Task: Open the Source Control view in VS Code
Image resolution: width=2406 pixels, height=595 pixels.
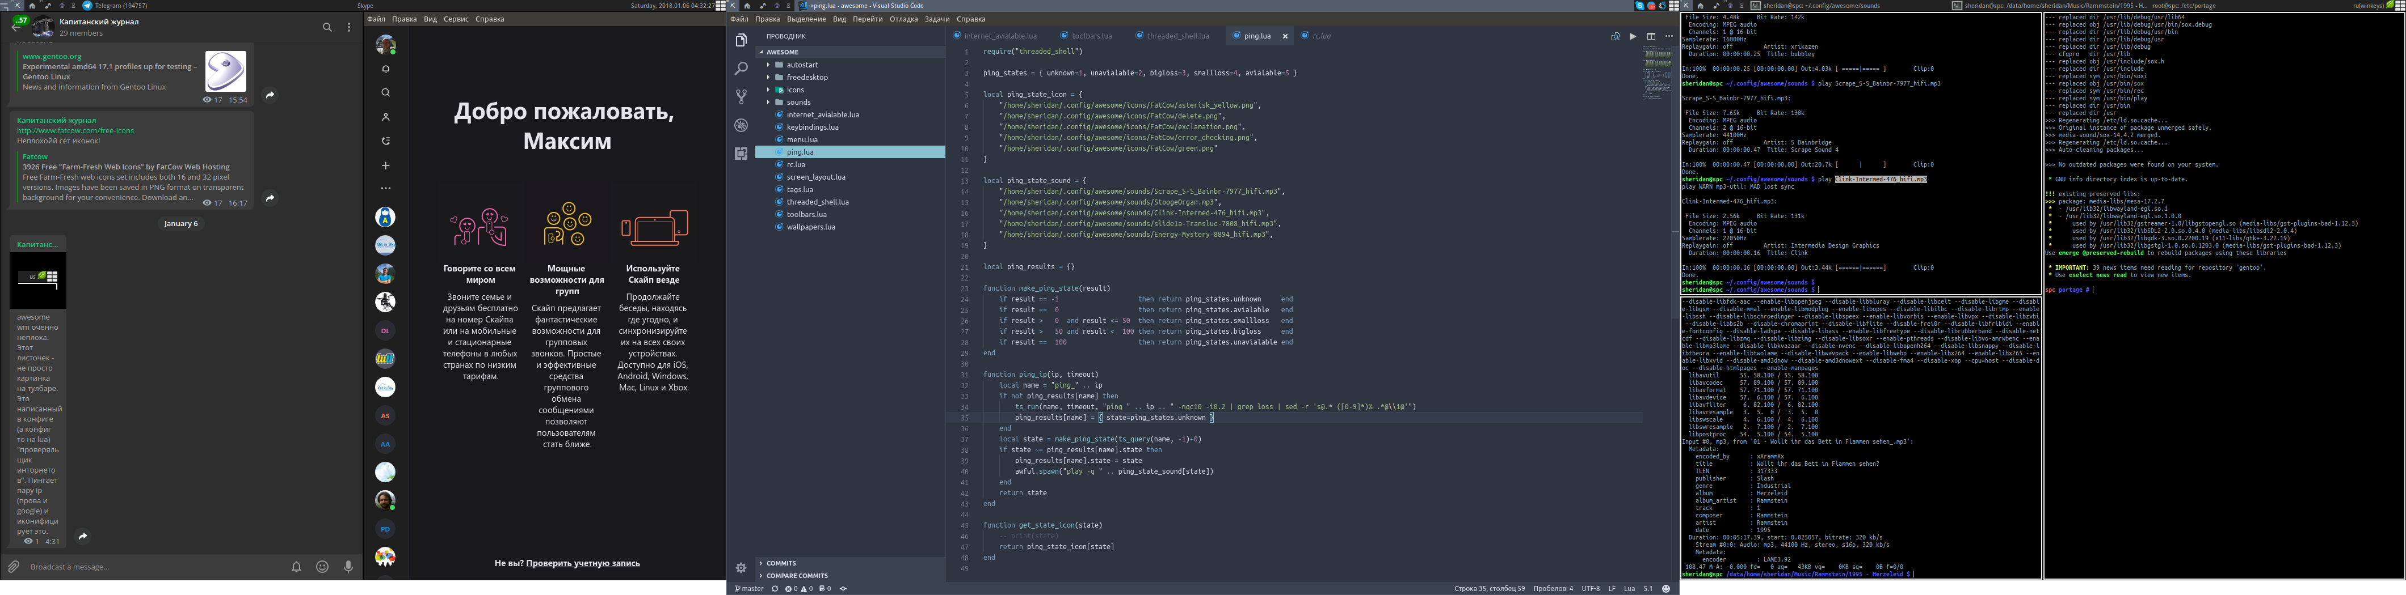Action: [741, 97]
